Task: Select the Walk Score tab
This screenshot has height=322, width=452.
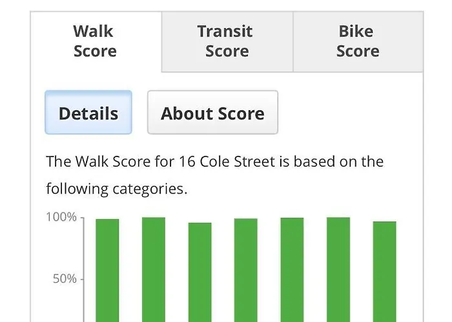Action: tap(94, 41)
